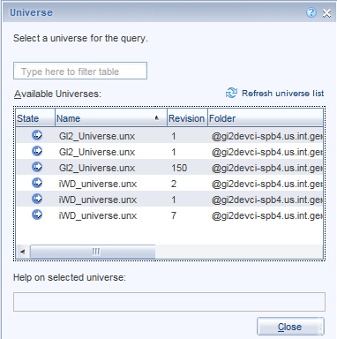Click the revision value 150
337x339 pixels.
[179, 168]
